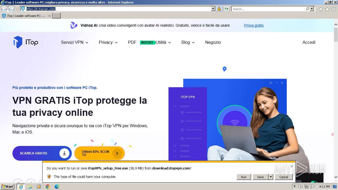Click the address bar URL field

click(118, 9)
